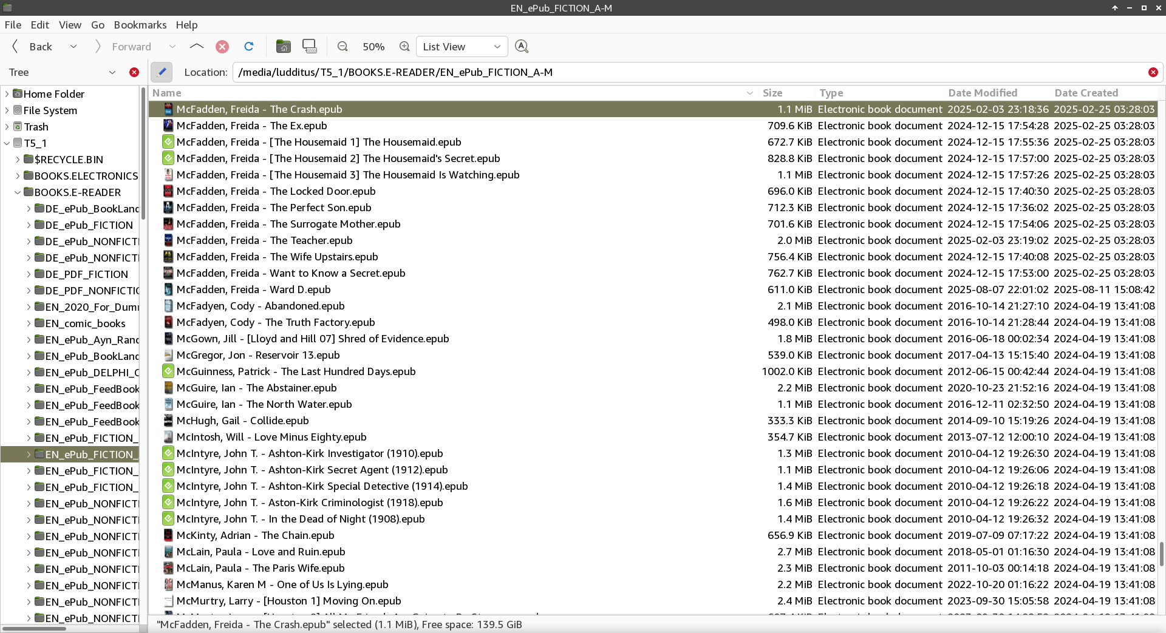The height and width of the screenshot is (633, 1166).
Task: Close the Tree side pane
Action: (134, 72)
